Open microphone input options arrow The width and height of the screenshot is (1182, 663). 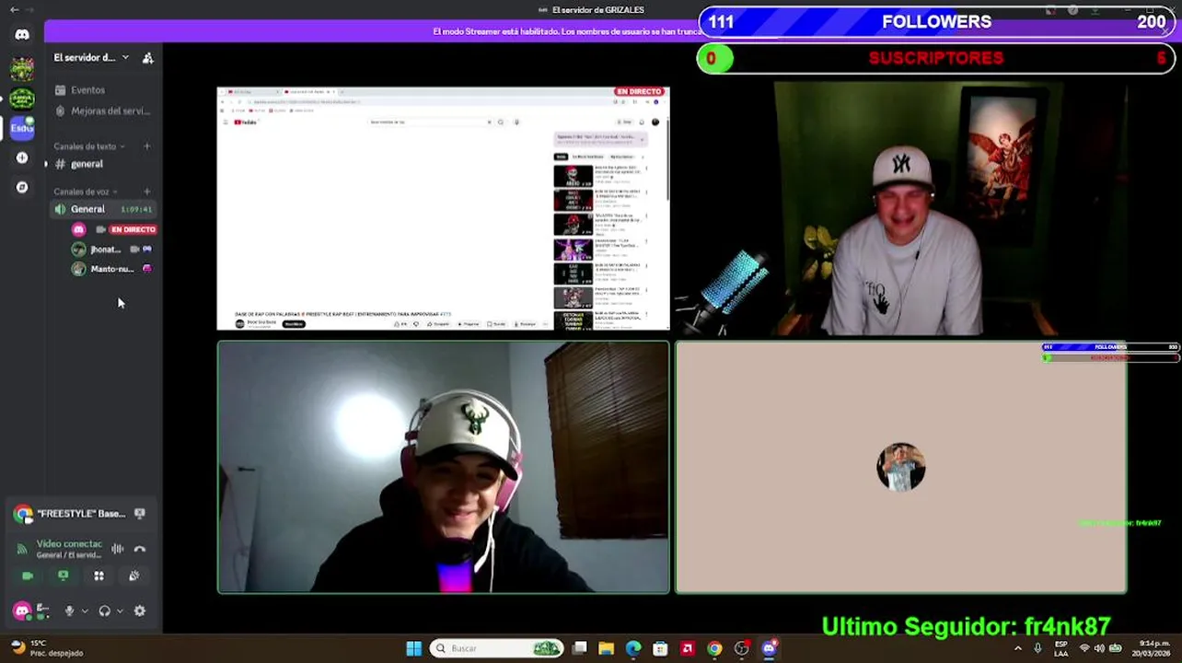(85, 611)
